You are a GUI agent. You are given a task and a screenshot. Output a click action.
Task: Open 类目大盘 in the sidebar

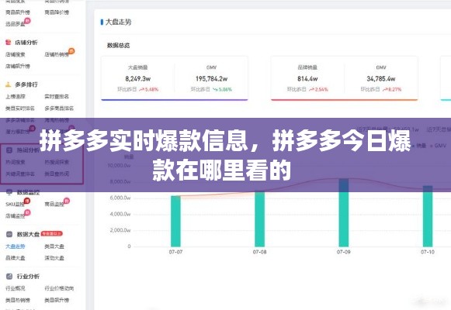click(54, 246)
